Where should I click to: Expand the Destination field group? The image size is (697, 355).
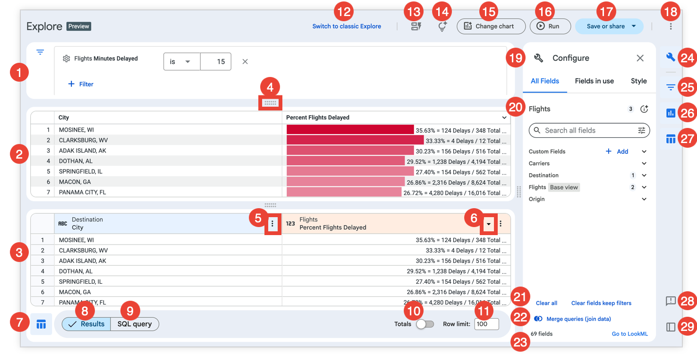[644, 175]
